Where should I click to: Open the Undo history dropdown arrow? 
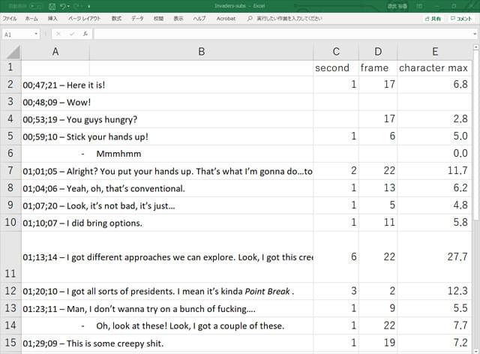tap(69, 6)
